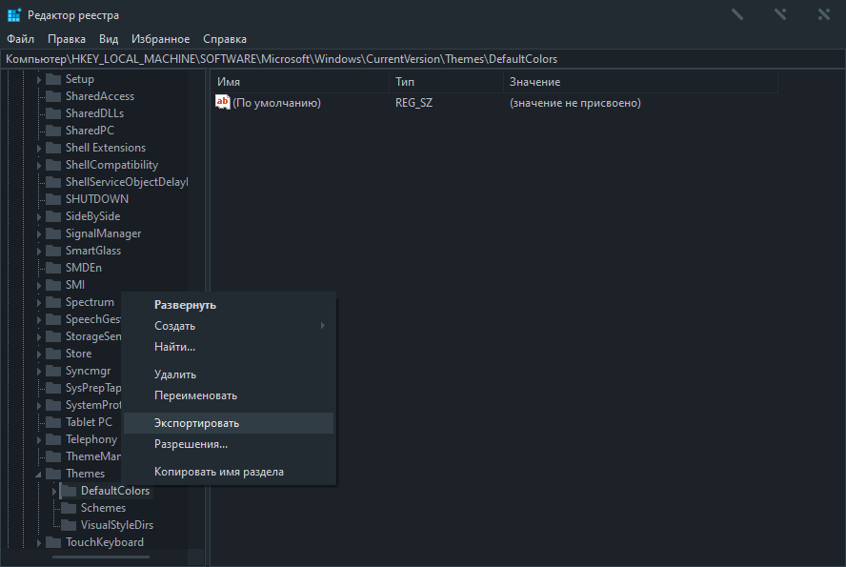Click the string value icon next to (По умолчанию)
Screen dimensions: 846x567
point(223,102)
